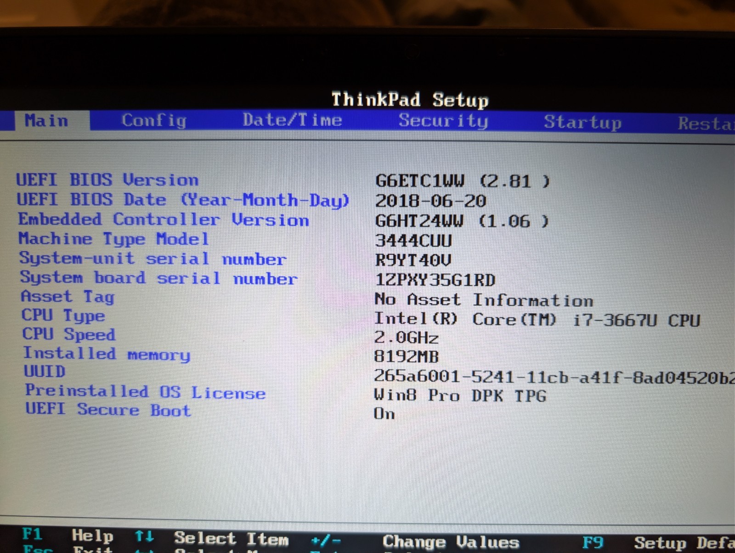Click the Win8 Pro DPK TPG value
This screenshot has width=735, height=553.
460,395
